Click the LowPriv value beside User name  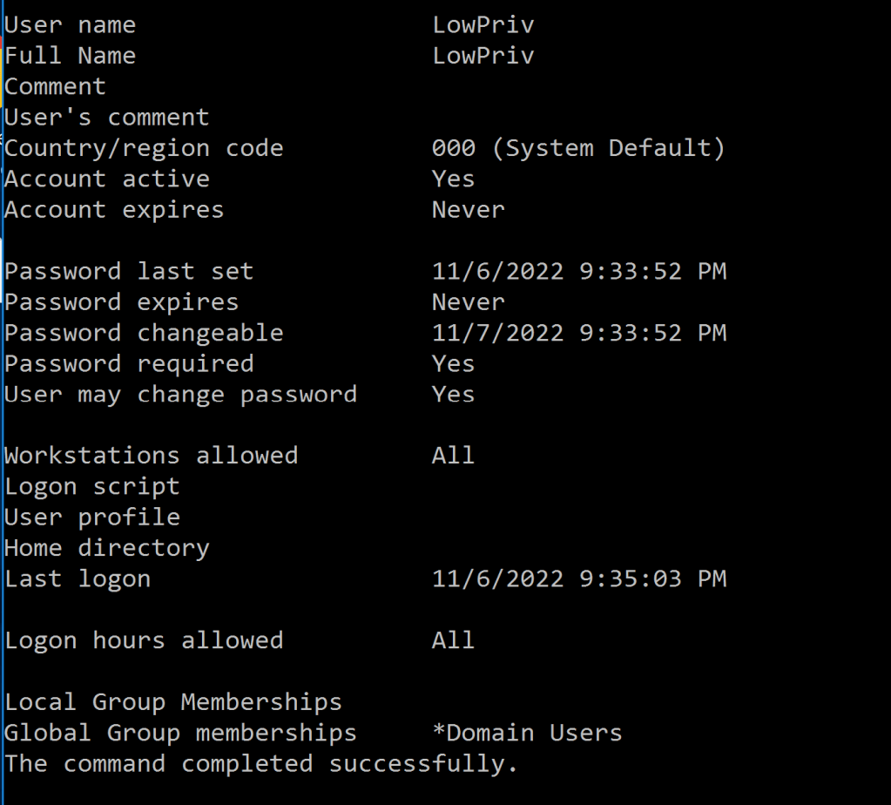[483, 25]
